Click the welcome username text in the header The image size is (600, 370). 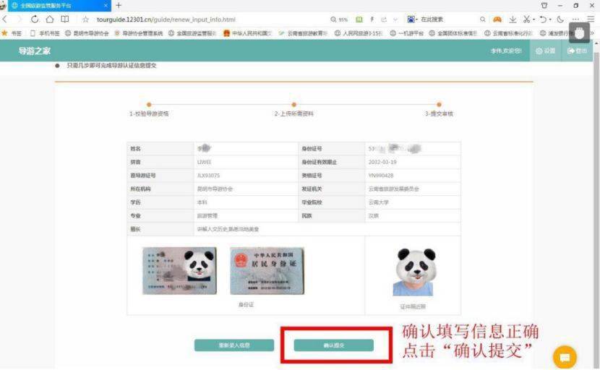[506, 51]
